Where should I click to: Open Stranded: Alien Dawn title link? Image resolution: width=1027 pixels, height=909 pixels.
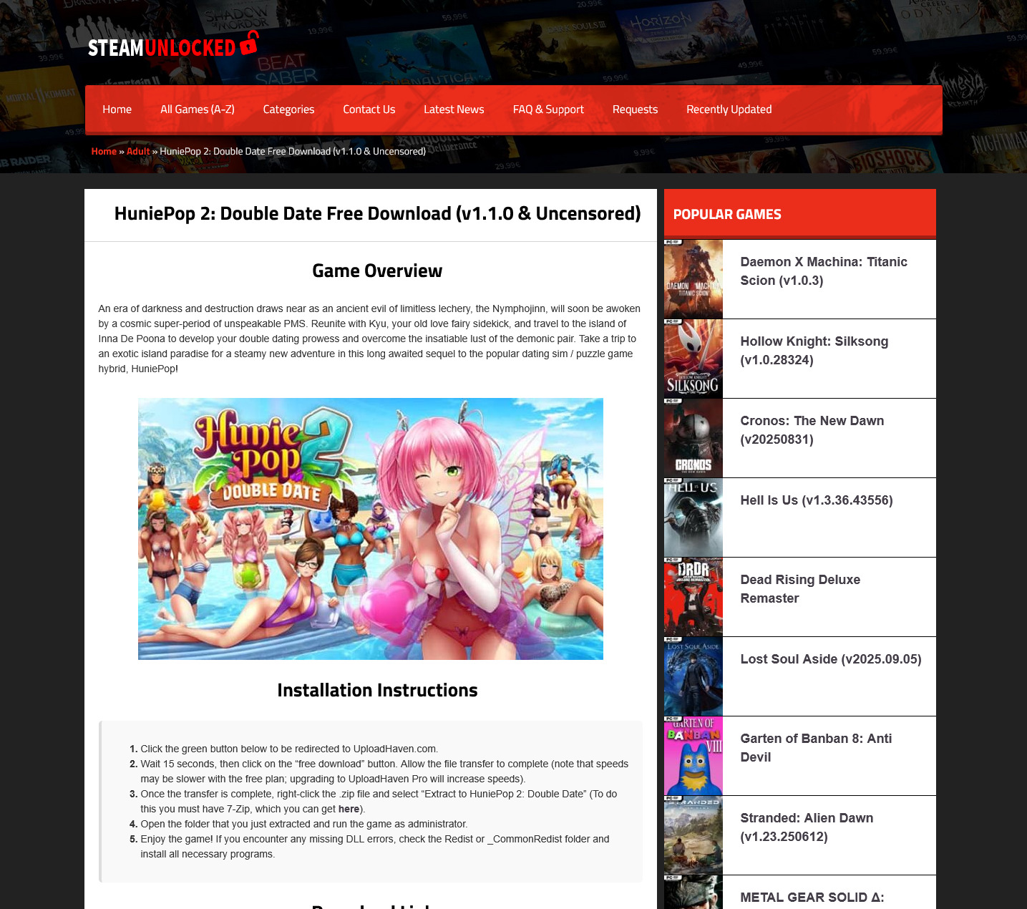807,827
